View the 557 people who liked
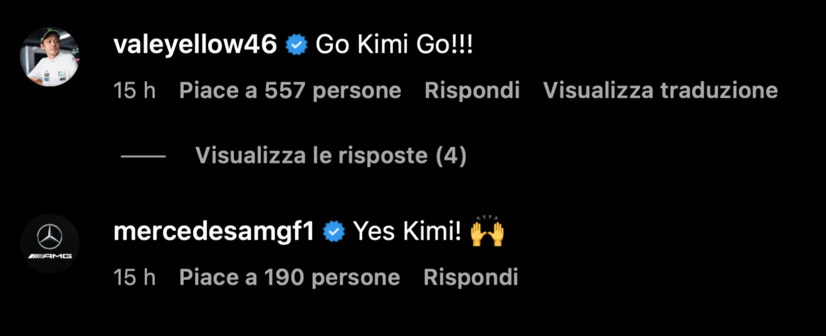Image resolution: width=826 pixels, height=336 pixels. coord(290,90)
